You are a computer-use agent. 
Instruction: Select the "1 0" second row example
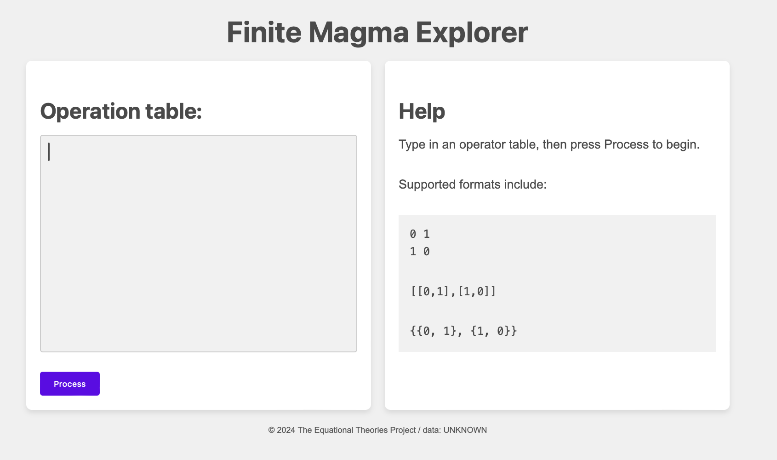tap(420, 252)
